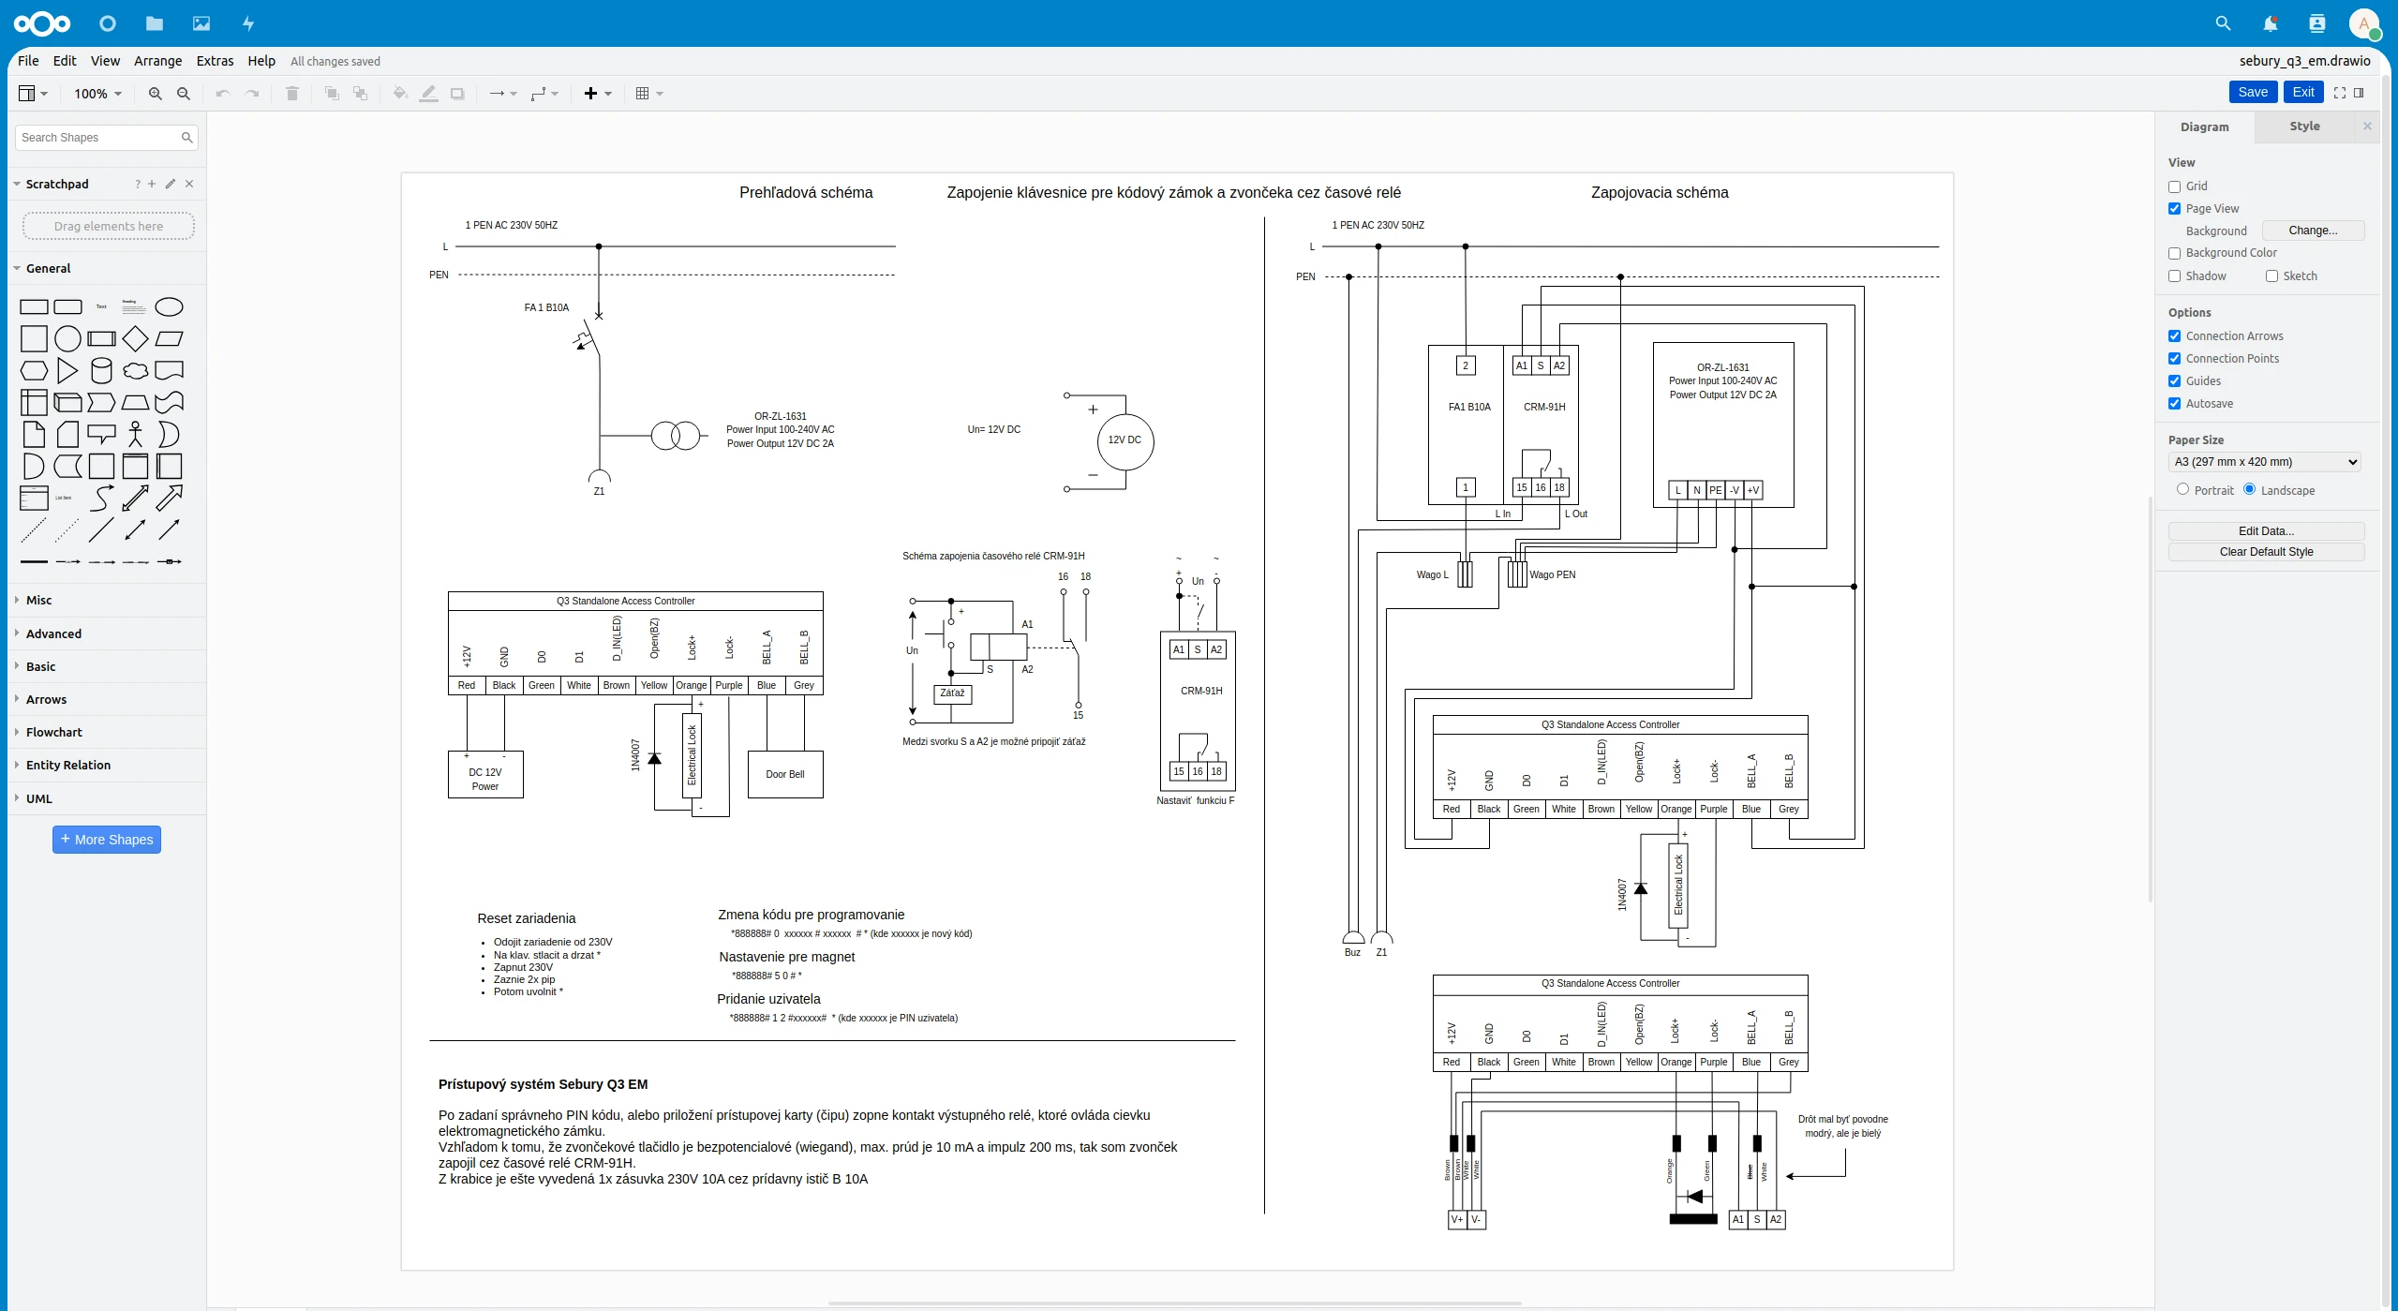2398x1311 pixels.
Task: Open the Table dropdown
Action: [x=648, y=94]
